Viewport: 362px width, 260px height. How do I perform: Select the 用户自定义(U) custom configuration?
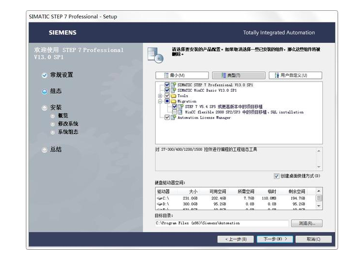(x=295, y=75)
